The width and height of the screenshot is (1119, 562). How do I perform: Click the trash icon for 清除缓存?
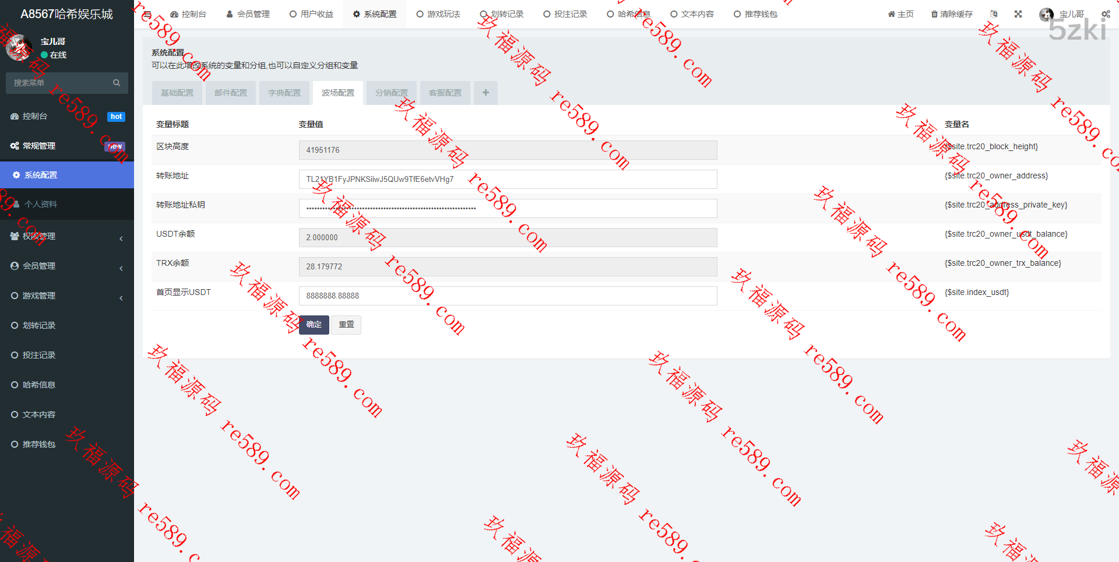[934, 14]
